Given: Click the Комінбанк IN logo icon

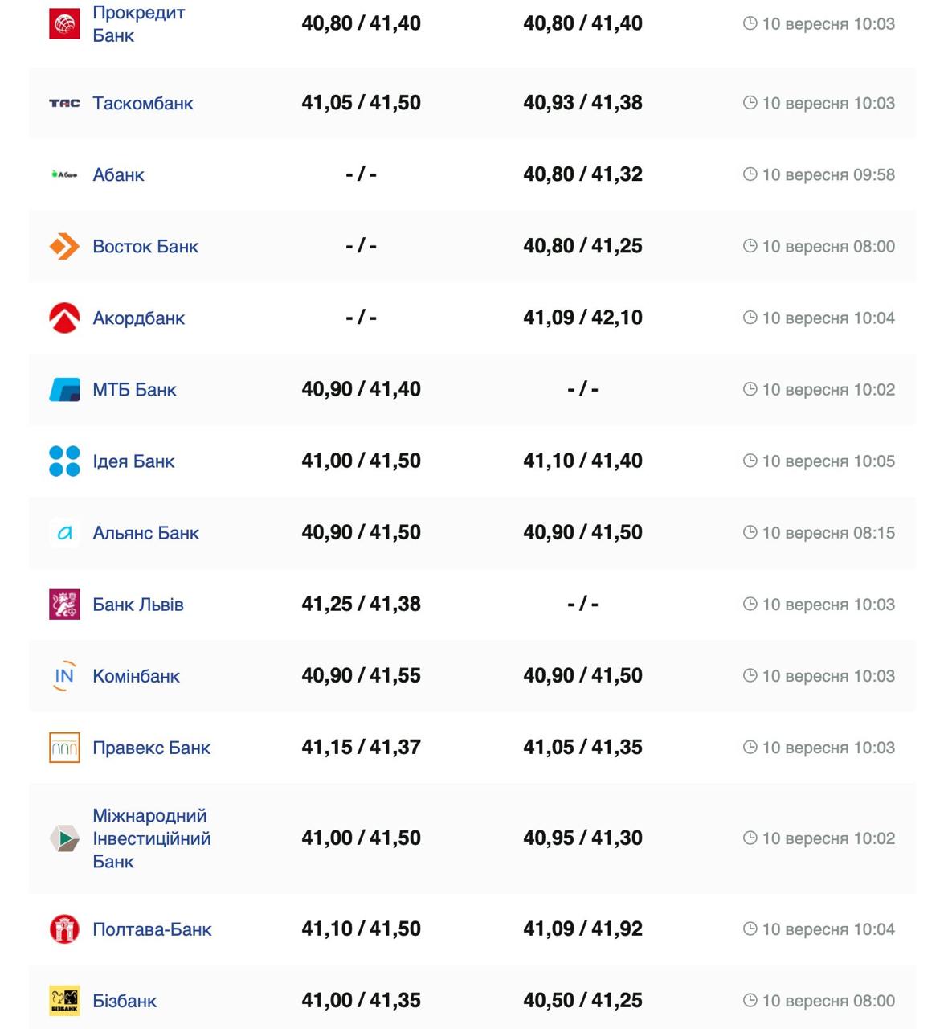Looking at the screenshot, I should pos(64,676).
